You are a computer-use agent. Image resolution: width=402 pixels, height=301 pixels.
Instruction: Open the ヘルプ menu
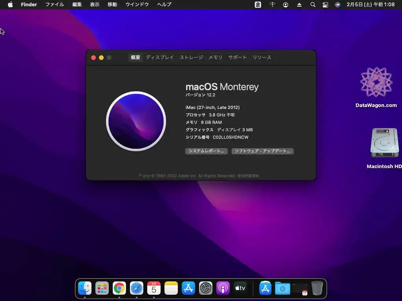164,4
